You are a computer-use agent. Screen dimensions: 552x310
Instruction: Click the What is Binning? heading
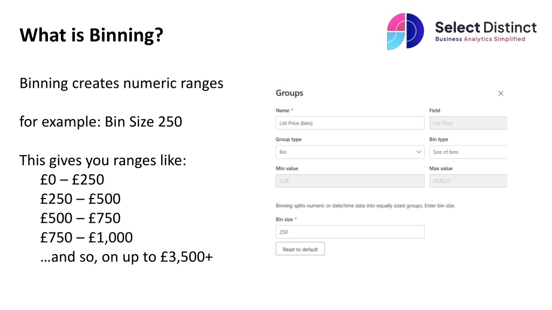pos(92,35)
